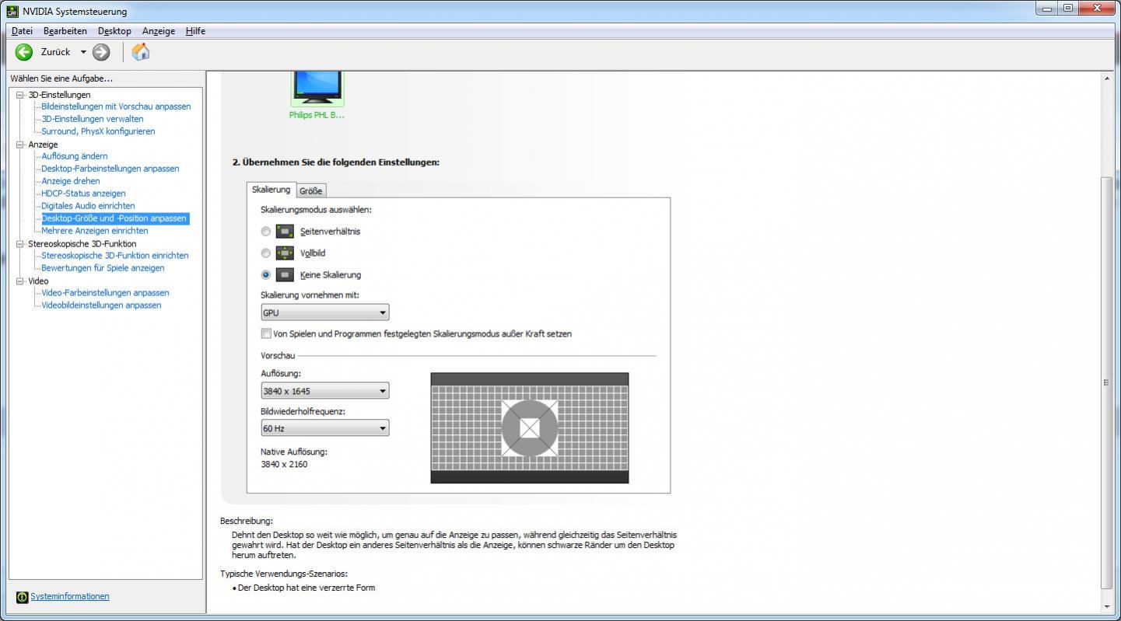The width and height of the screenshot is (1121, 621).
Task: Click the green Back arrow icon
Action: [x=24, y=52]
